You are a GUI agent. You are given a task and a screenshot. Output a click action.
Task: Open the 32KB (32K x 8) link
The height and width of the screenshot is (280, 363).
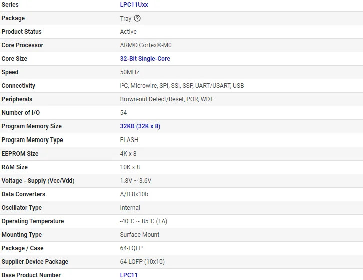140,126
